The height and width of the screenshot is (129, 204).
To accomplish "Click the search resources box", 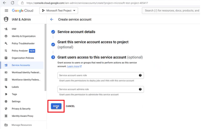I will [x=171, y=11].
